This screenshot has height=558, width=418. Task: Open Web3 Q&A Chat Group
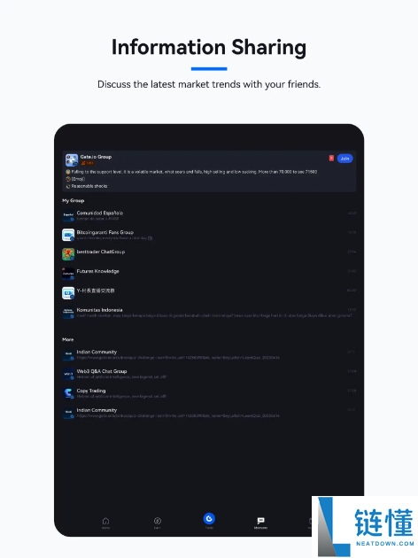[x=209, y=374]
